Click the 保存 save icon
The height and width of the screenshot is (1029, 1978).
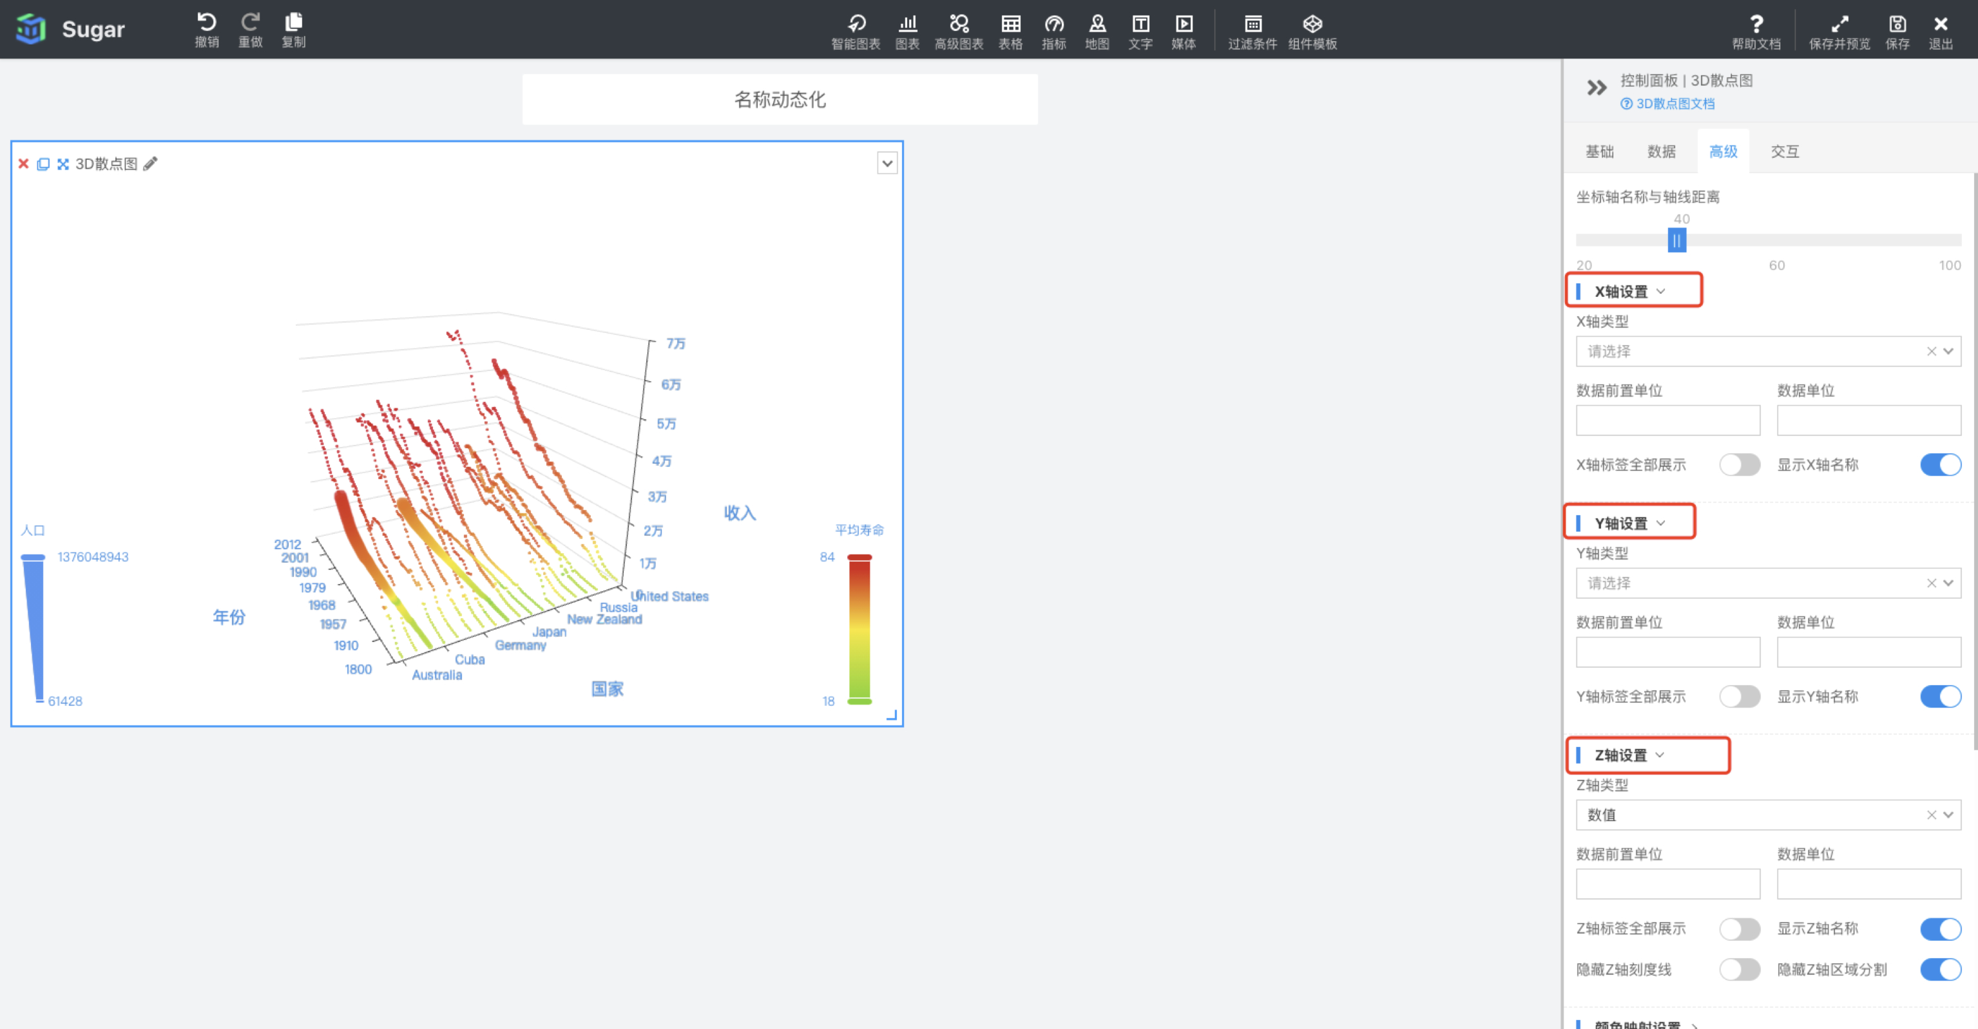[x=1897, y=32]
